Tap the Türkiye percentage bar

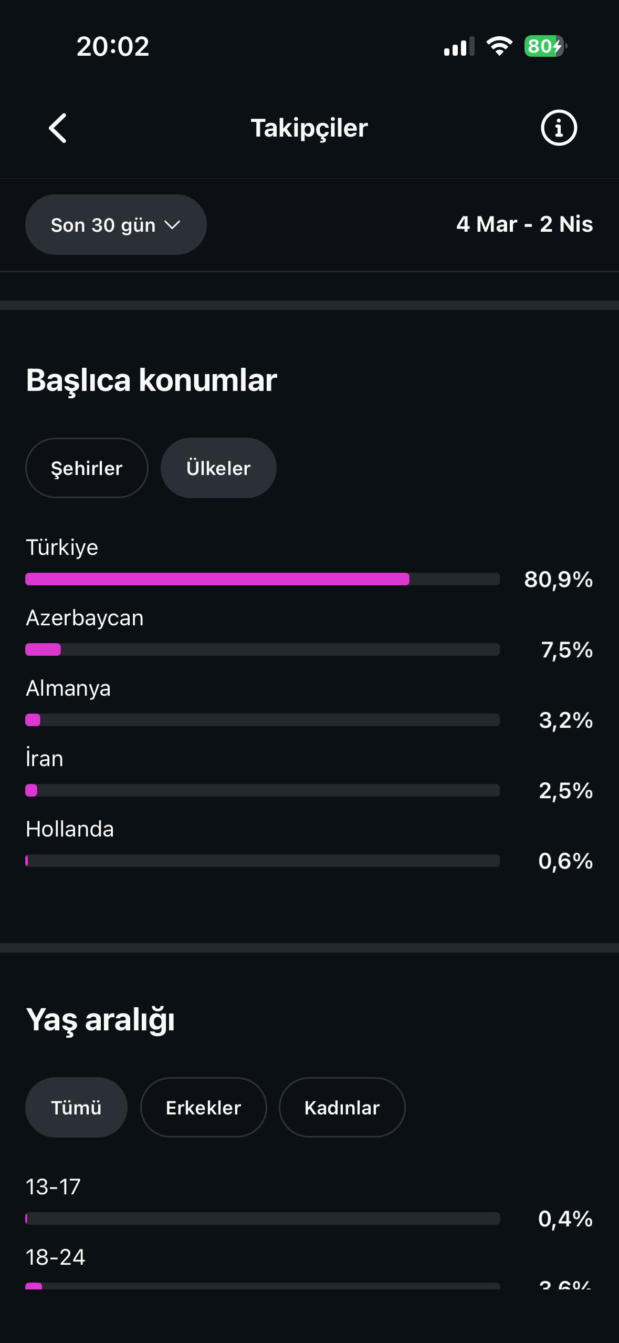(263, 579)
